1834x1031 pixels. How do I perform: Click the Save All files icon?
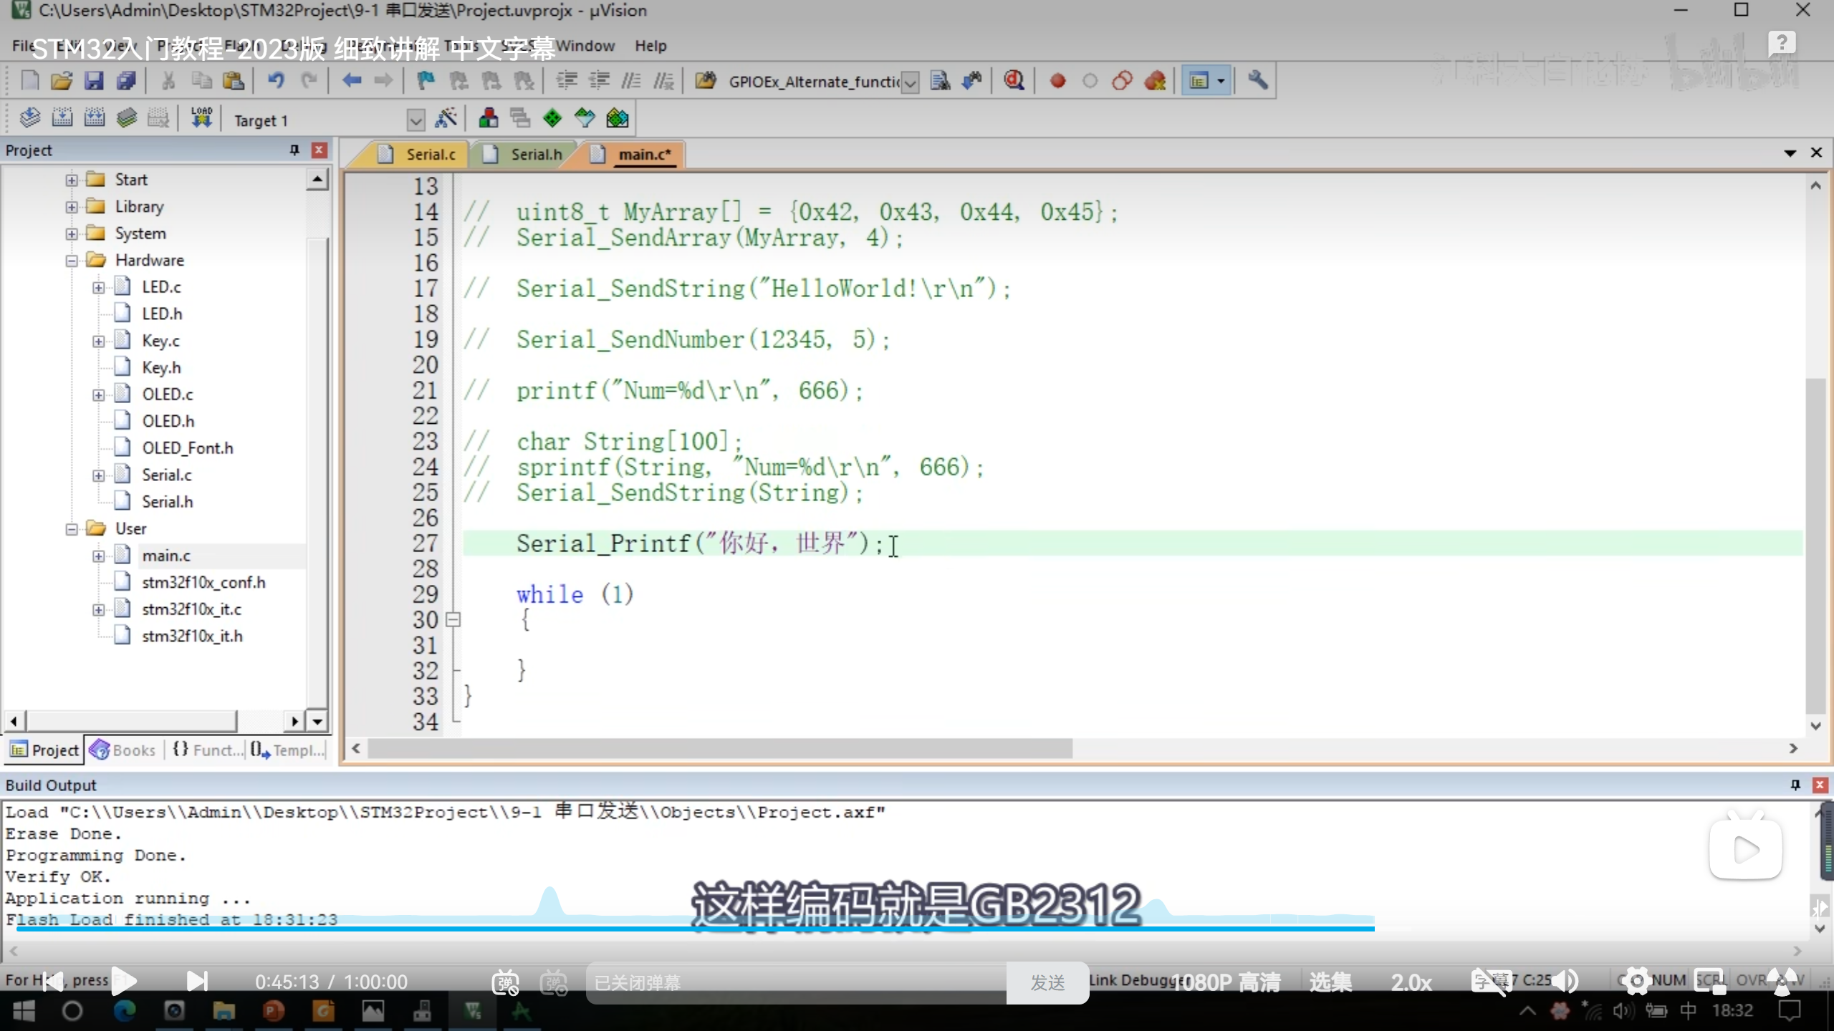(126, 81)
